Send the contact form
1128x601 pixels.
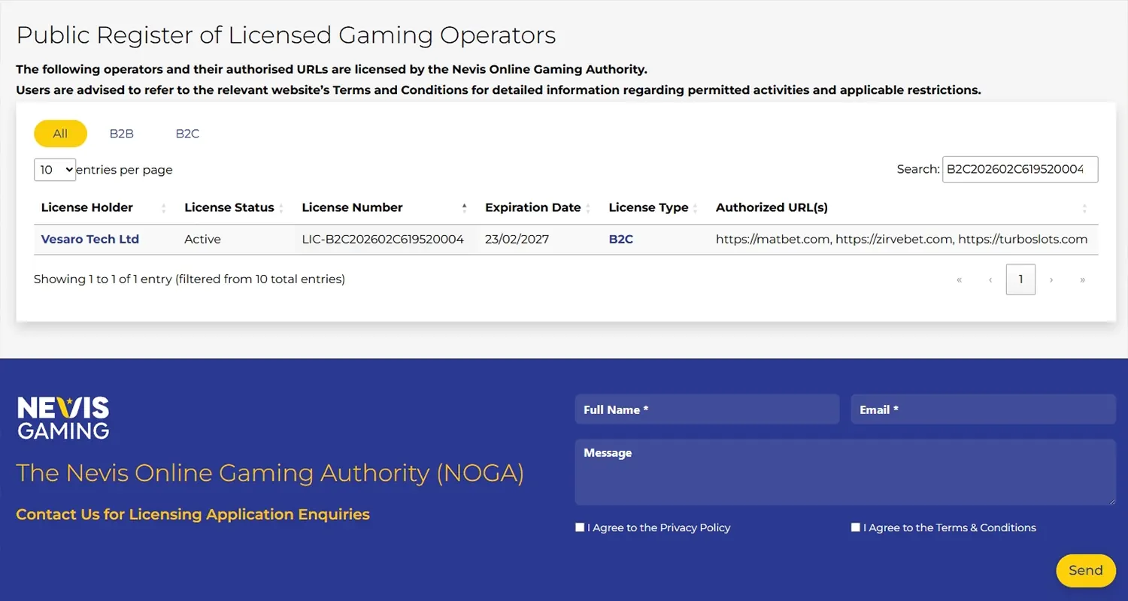coord(1086,570)
